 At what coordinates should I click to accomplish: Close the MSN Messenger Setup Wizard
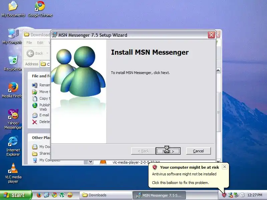click(x=211, y=35)
